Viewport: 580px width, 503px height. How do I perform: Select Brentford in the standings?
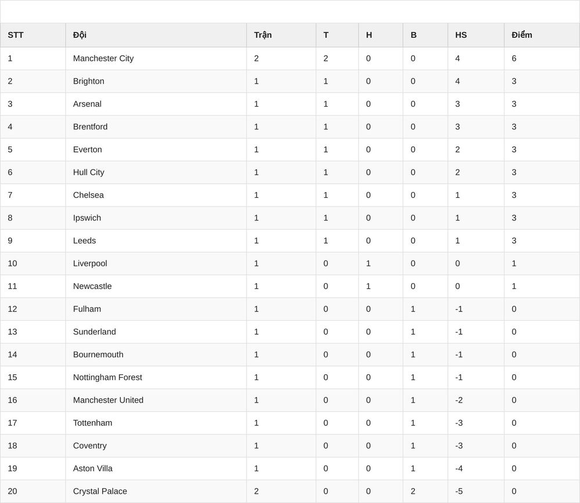[90, 126]
